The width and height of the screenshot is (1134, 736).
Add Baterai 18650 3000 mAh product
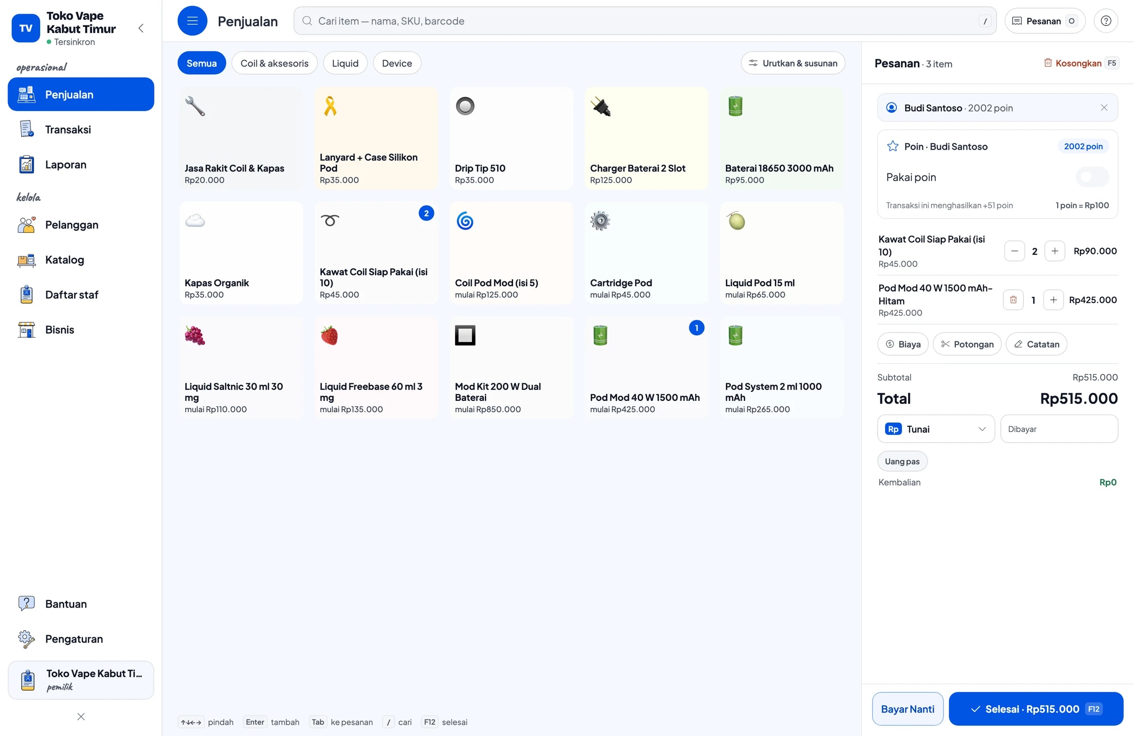pos(782,138)
